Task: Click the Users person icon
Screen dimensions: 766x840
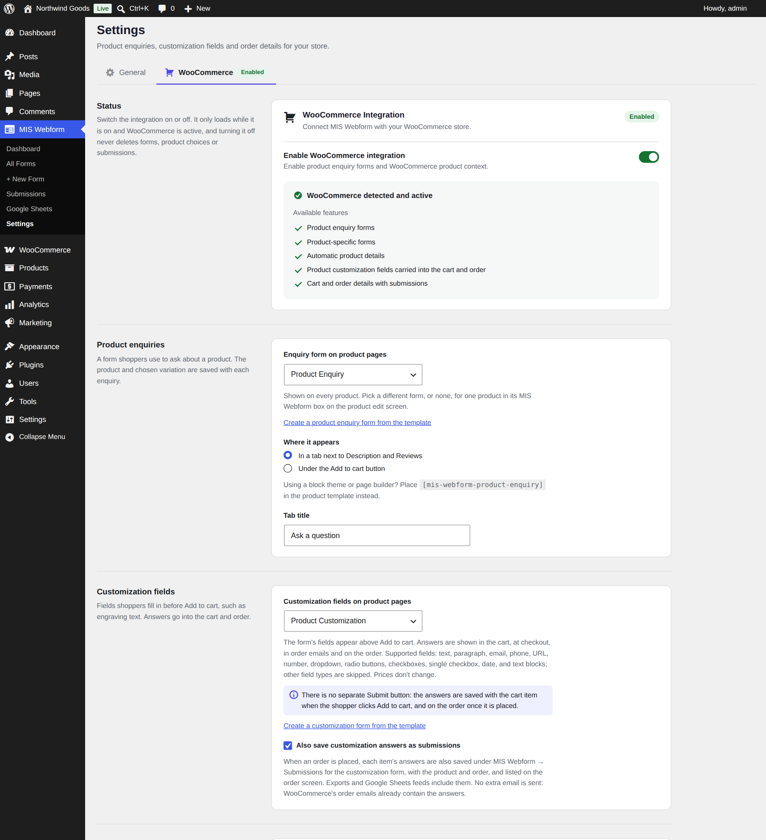Action: point(9,383)
